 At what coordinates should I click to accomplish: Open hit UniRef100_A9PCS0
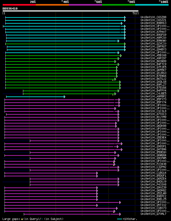(x=153, y=38)
